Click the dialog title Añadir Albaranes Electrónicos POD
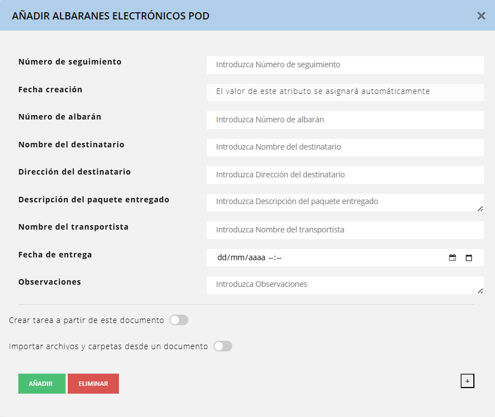The width and height of the screenshot is (495, 417). coord(111,16)
